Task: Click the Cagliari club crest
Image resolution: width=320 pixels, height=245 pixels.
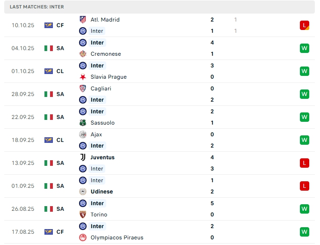Action: pyautogui.click(x=83, y=89)
